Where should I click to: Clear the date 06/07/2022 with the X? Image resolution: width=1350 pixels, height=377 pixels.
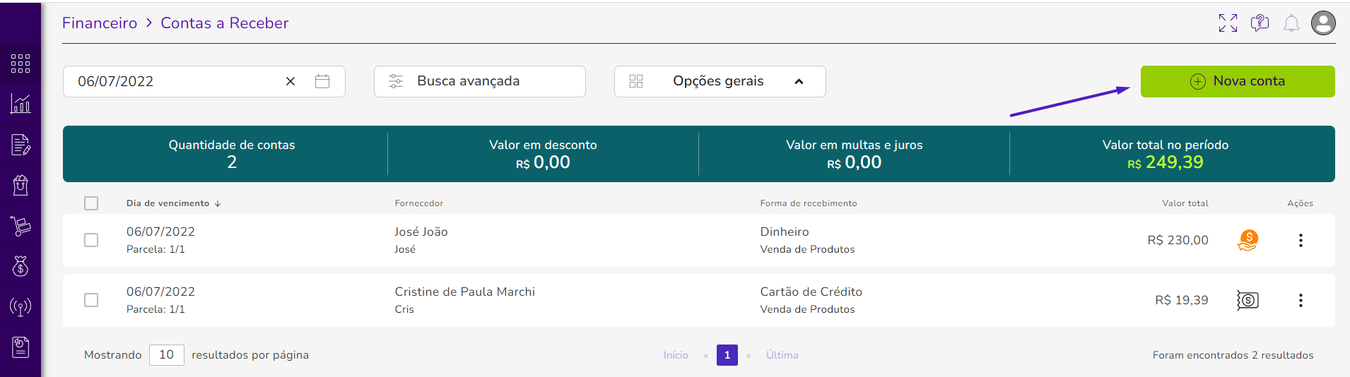290,81
